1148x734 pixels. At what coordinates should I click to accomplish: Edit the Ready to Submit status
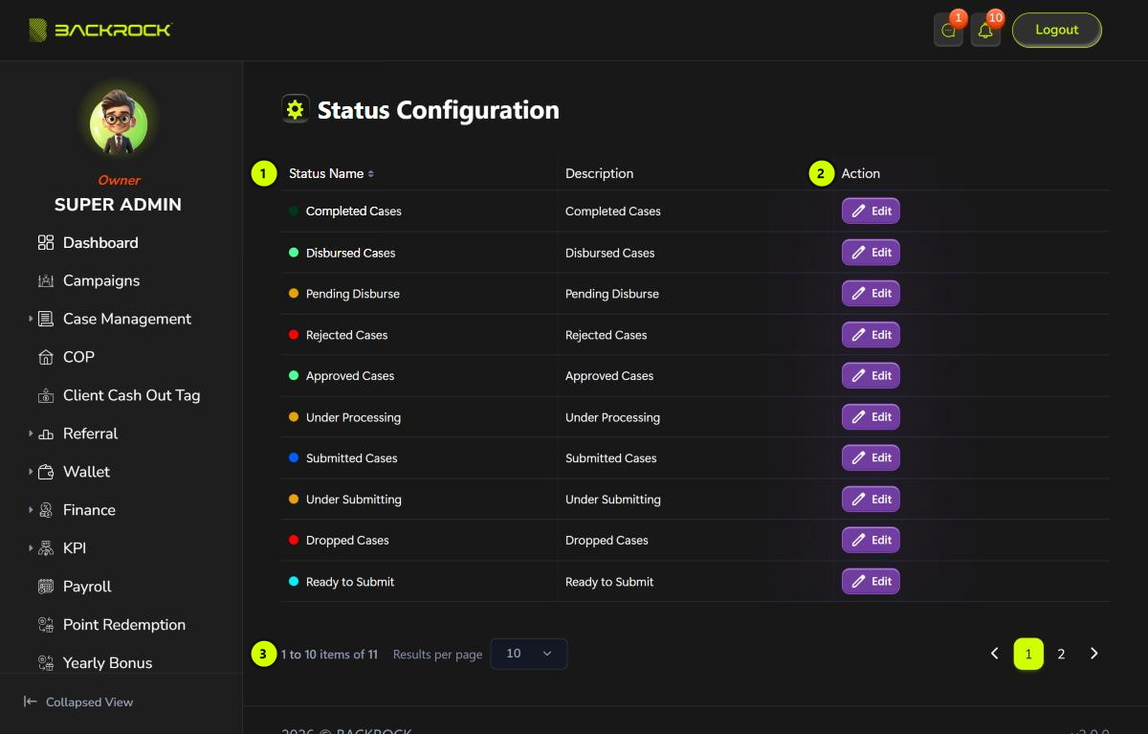click(x=871, y=582)
